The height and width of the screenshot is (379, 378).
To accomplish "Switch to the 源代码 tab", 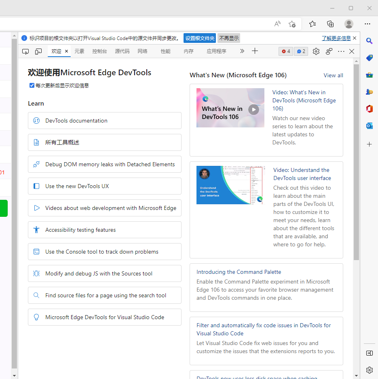I will (x=122, y=51).
